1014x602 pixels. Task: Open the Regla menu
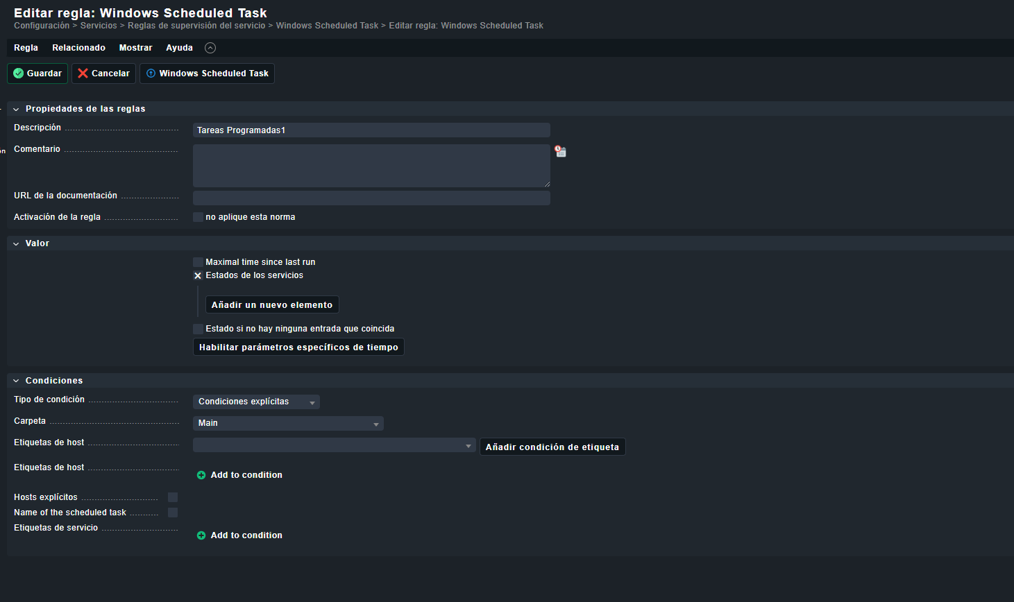[26, 47]
